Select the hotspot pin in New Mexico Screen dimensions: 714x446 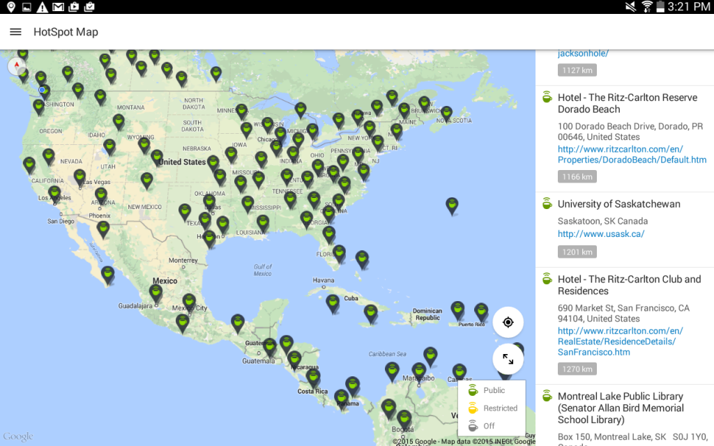[146, 180]
